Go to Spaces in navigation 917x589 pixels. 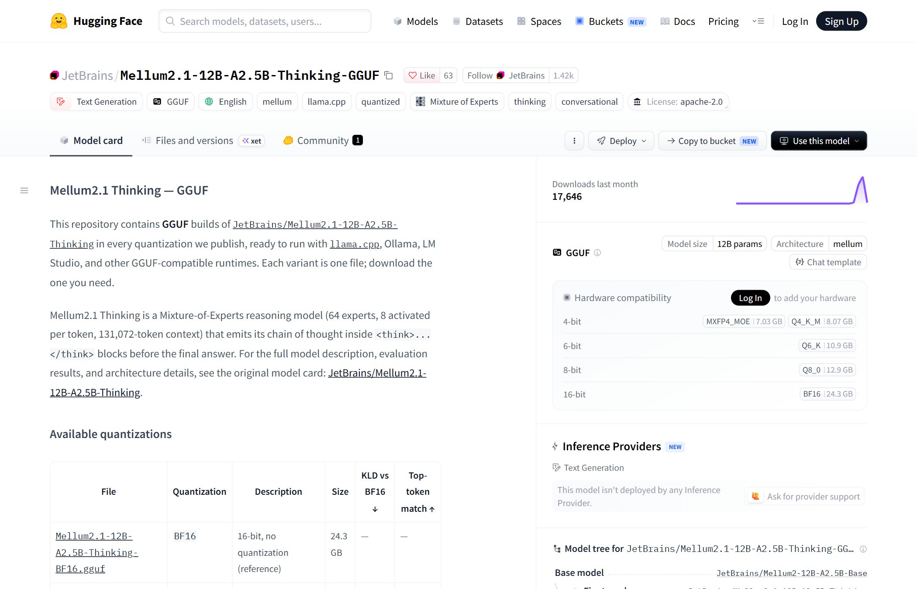pyautogui.click(x=539, y=21)
